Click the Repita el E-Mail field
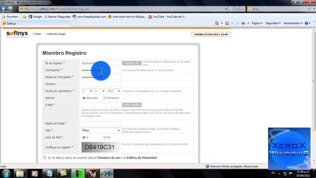The image size is (316, 178). tap(101, 123)
